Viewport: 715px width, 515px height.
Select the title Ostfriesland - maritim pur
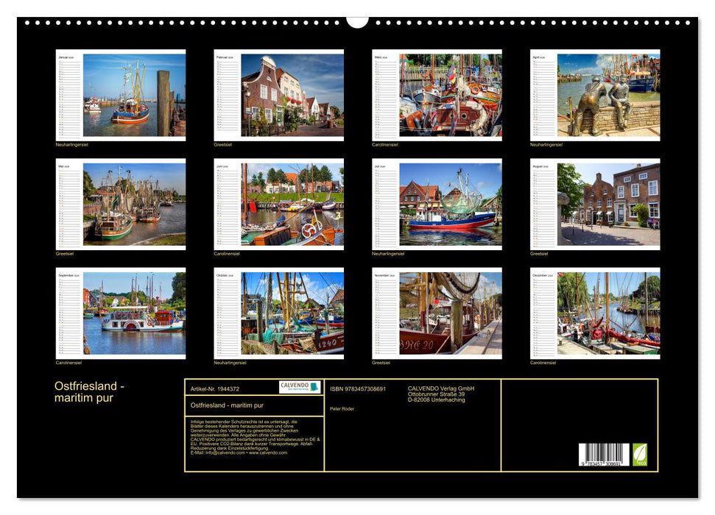pos(88,390)
